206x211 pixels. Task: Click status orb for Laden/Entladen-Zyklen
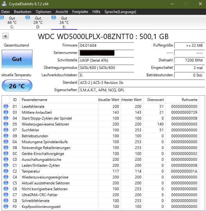click(x=6, y=165)
